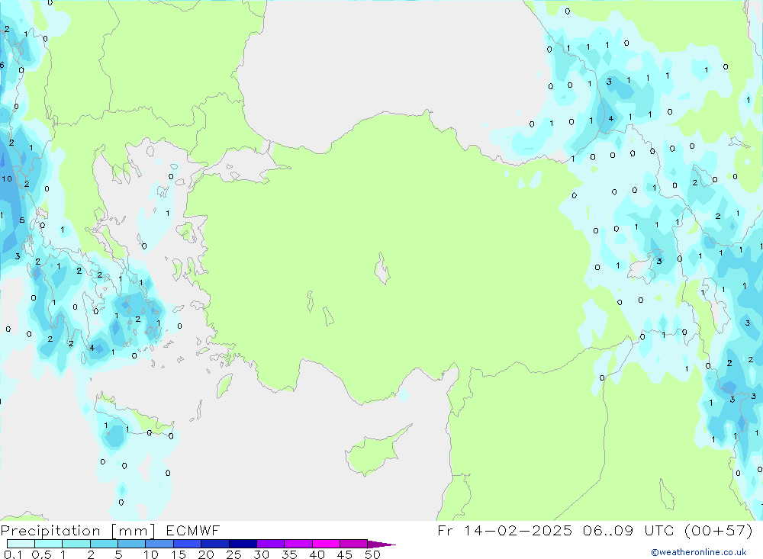Select the 5–10 mm blue legend swatch
This screenshot has height=559, width=763.
[132, 544]
